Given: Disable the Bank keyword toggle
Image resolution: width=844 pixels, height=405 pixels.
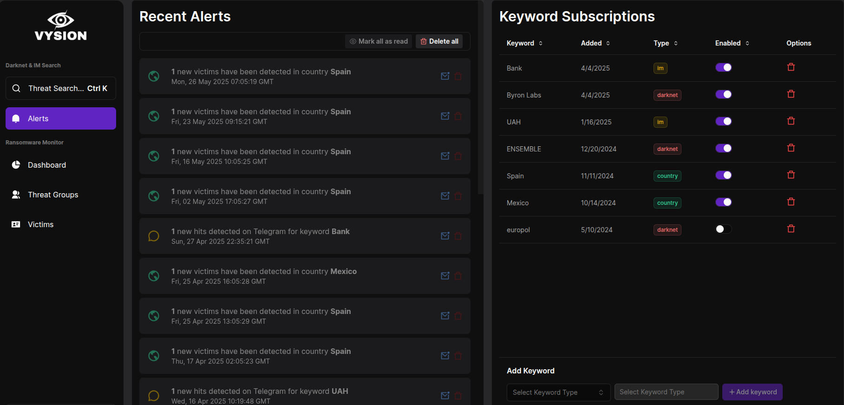Looking at the screenshot, I should point(723,67).
